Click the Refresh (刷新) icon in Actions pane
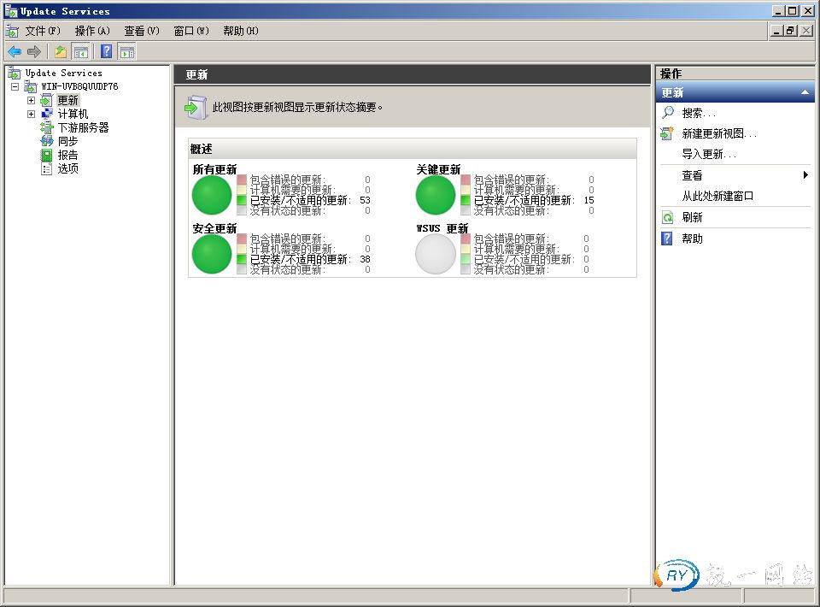The width and height of the screenshot is (820, 607). [x=669, y=216]
